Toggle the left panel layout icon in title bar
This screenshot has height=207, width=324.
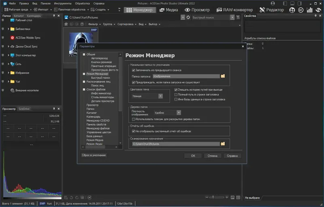pos(285,3)
